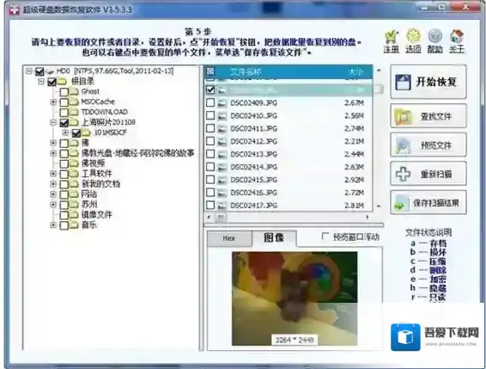This screenshot has height=369, width=486.
Task: Uncheck the 101MSDCF folder checkbox
Action: (76, 133)
